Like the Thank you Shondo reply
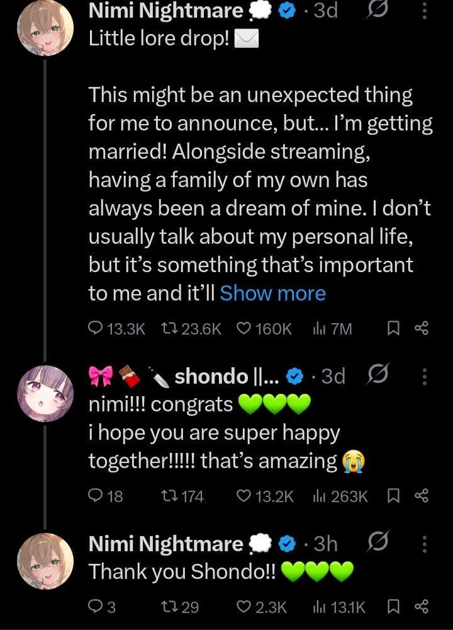 coord(243,607)
